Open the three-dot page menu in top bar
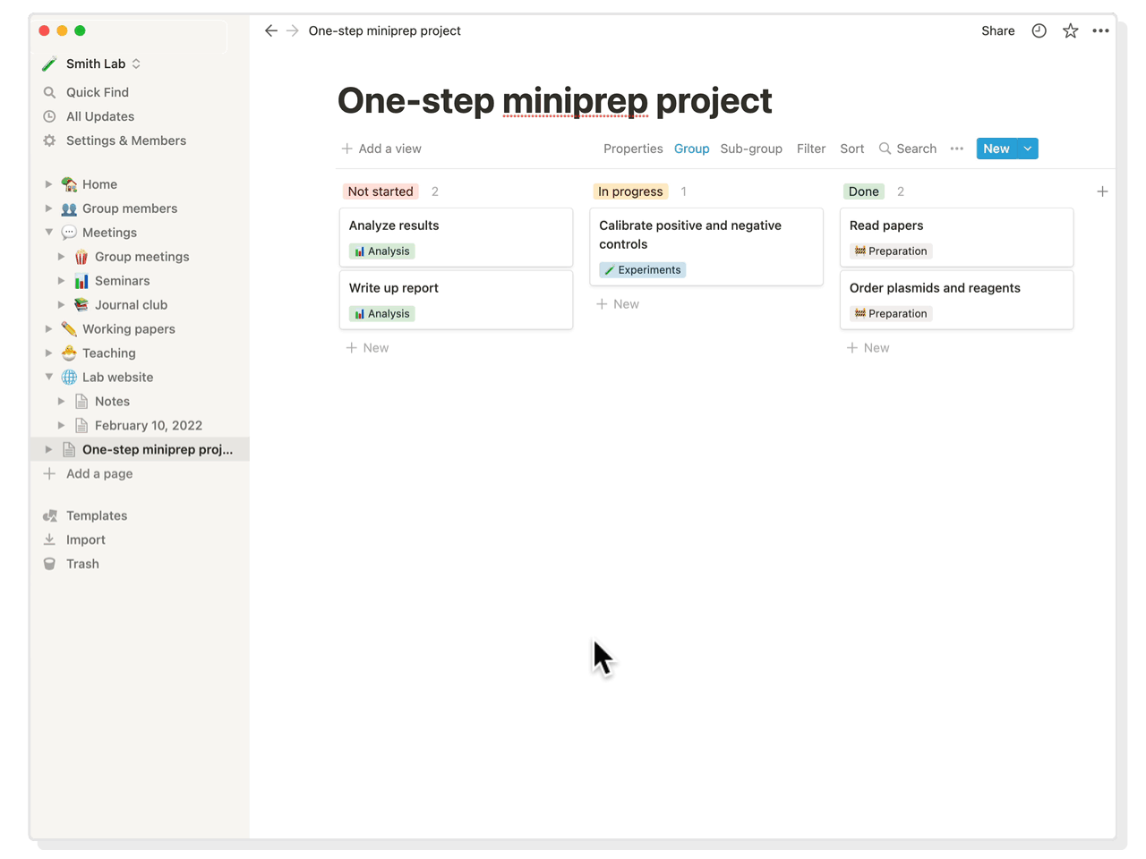1146x859 pixels. click(x=1100, y=31)
